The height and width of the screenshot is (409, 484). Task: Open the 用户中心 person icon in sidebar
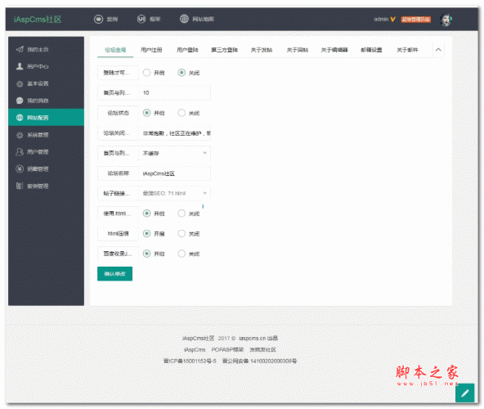pos(20,66)
